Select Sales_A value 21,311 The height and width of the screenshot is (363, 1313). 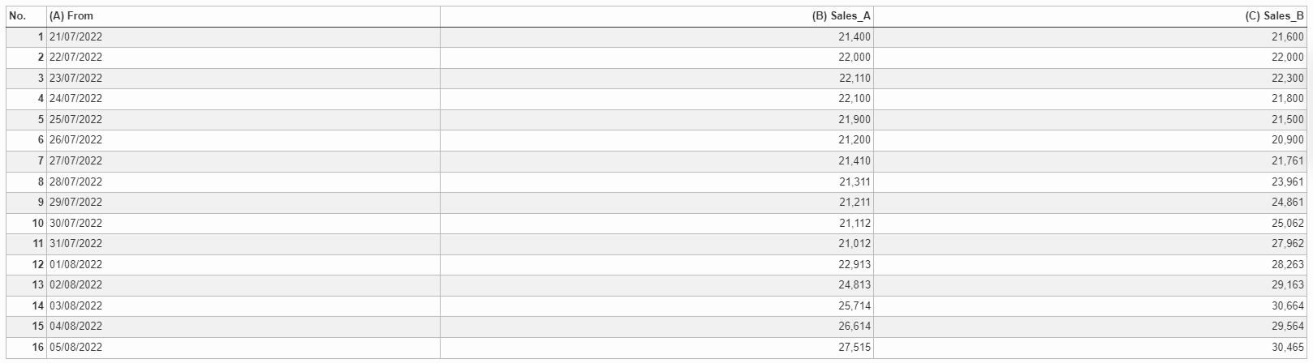click(656, 182)
